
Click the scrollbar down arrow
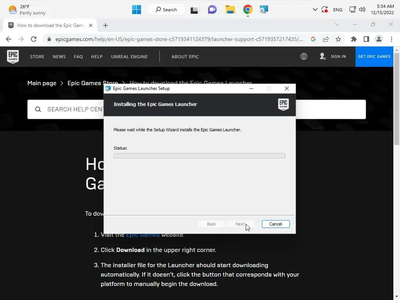396,297
